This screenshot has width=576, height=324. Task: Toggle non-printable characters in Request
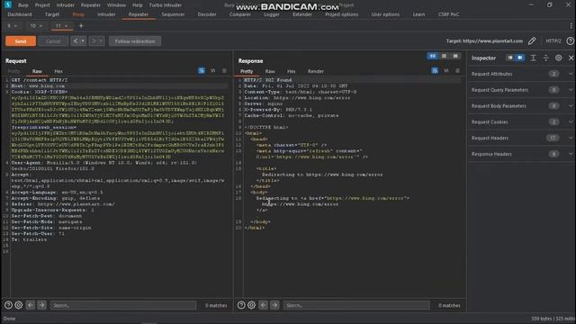212,70
